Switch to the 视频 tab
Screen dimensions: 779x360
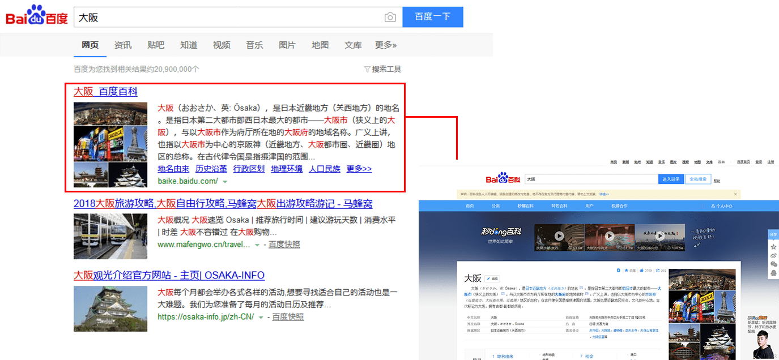tap(222, 45)
